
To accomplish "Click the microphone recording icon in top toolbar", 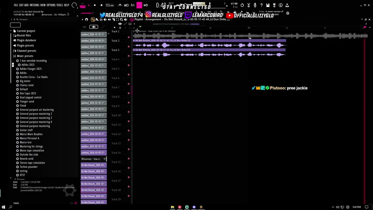I will (255, 5).
